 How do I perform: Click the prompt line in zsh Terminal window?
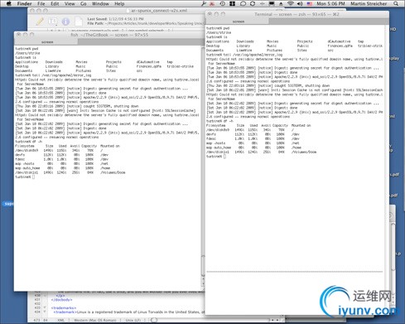click(x=216, y=157)
